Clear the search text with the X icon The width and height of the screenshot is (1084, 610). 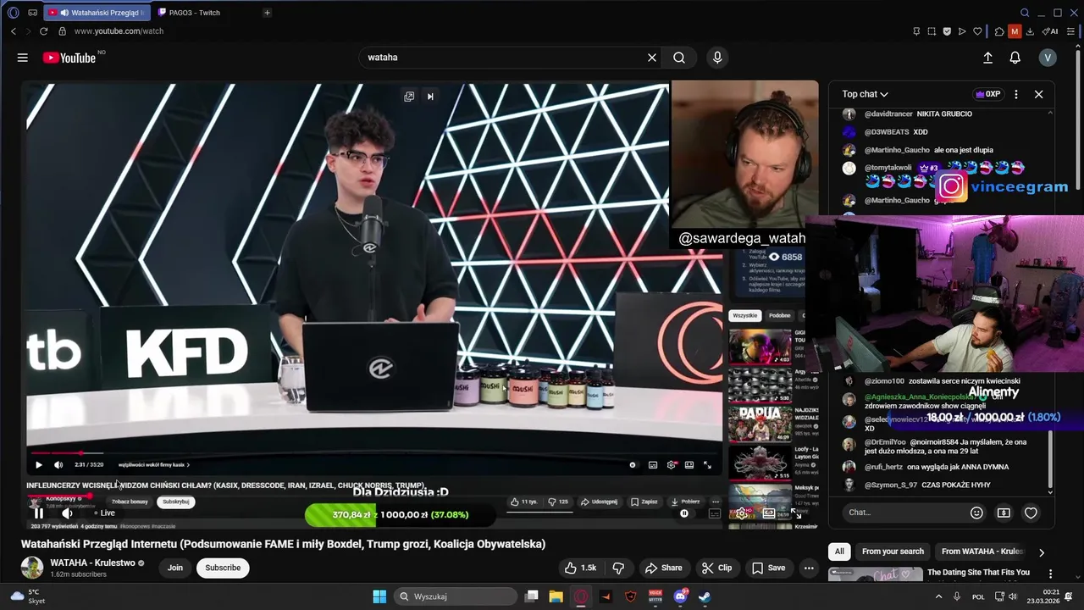coord(652,58)
